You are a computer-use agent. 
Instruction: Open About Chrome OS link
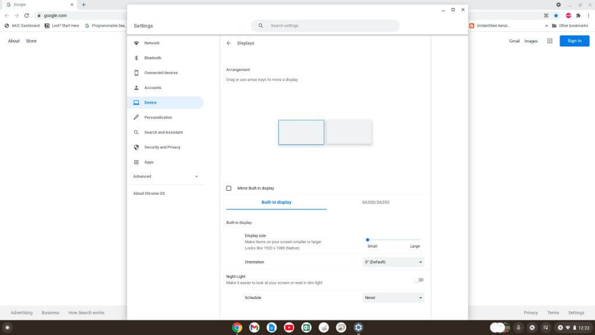click(x=149, y=193)
